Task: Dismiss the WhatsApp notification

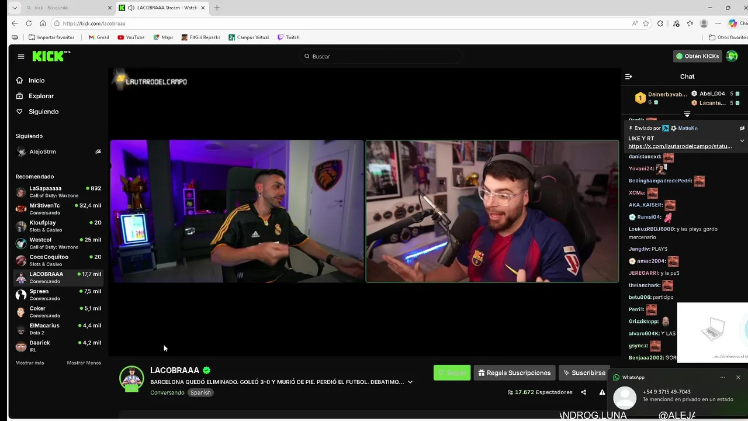Action: point(738,377)
